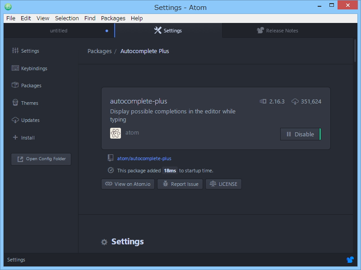Open the Help menu
The width and height of the screenshot is (361, 270).
137,18
